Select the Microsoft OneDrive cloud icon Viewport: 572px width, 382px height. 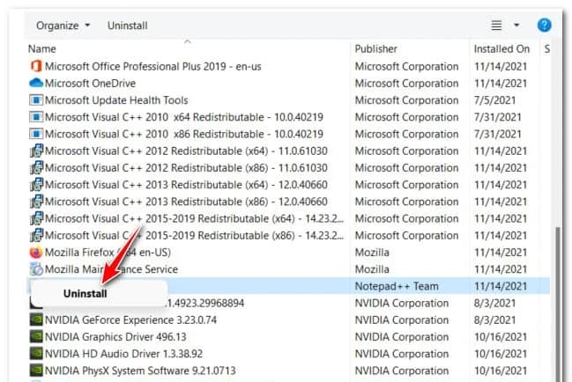(36, 83)
